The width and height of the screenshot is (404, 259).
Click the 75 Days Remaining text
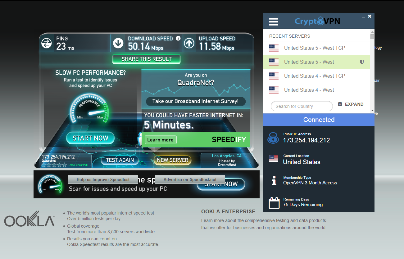pos(303,205)
